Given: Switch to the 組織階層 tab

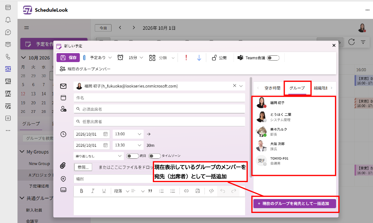Looking at the screenshot, I should (320, 88).
